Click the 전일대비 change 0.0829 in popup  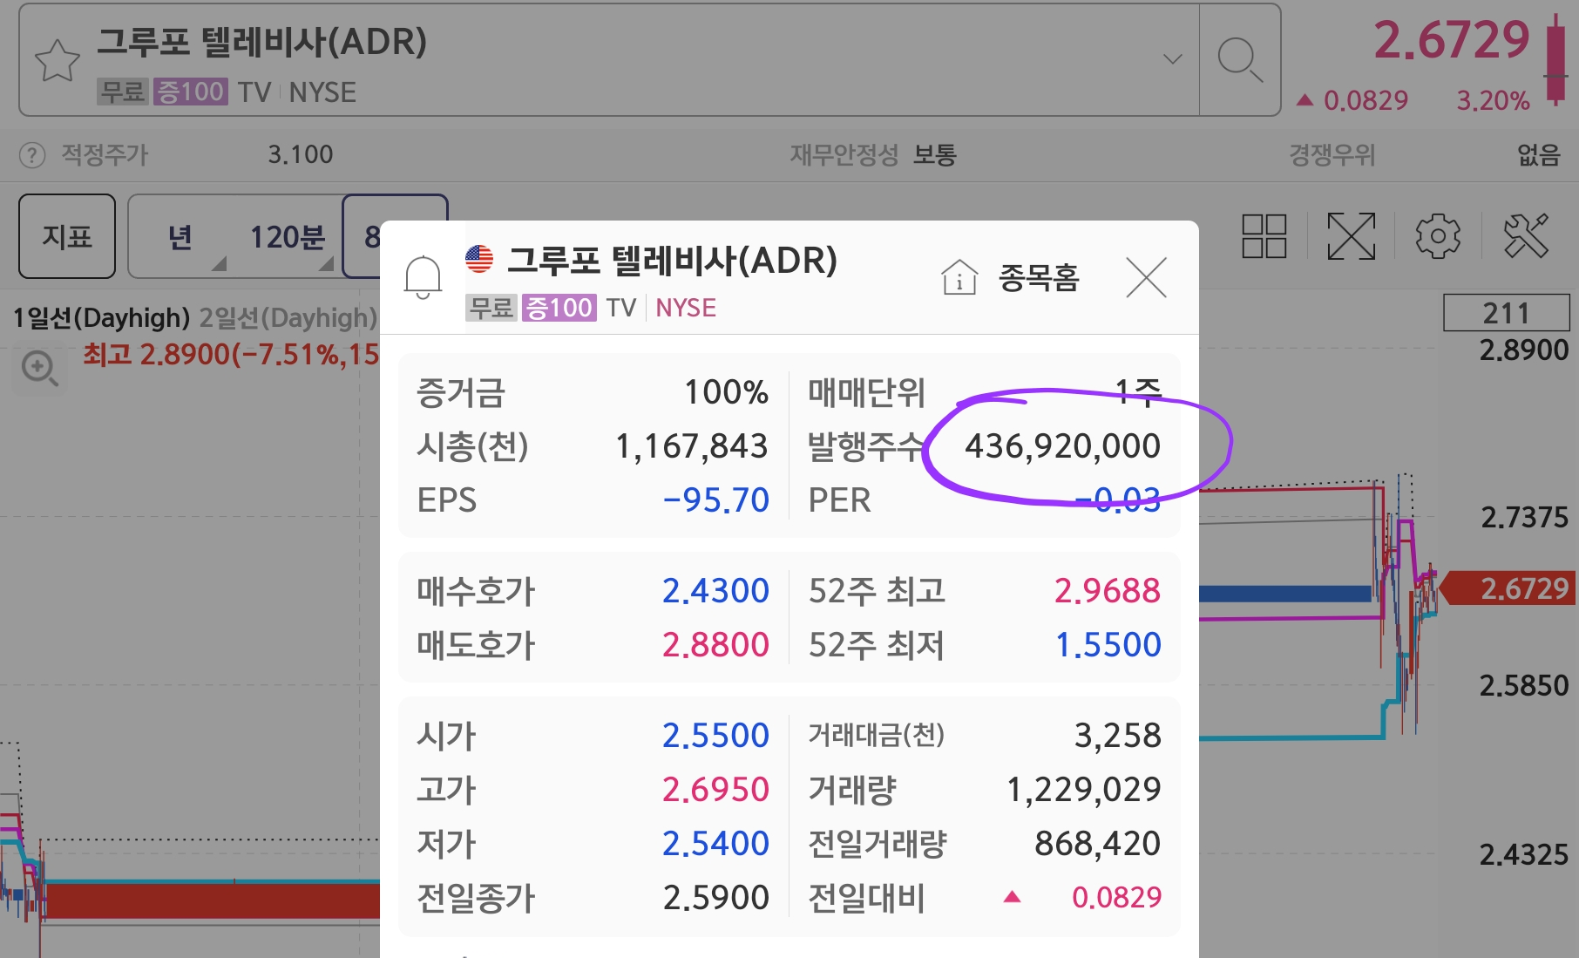tap(1116, 898)
